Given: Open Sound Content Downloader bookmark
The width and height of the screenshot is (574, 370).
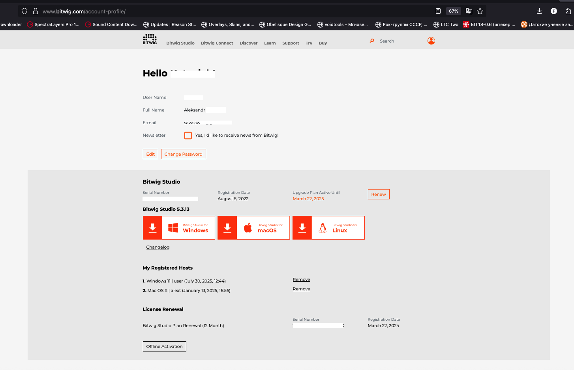Looking at the screenshot, I should 111,24.
